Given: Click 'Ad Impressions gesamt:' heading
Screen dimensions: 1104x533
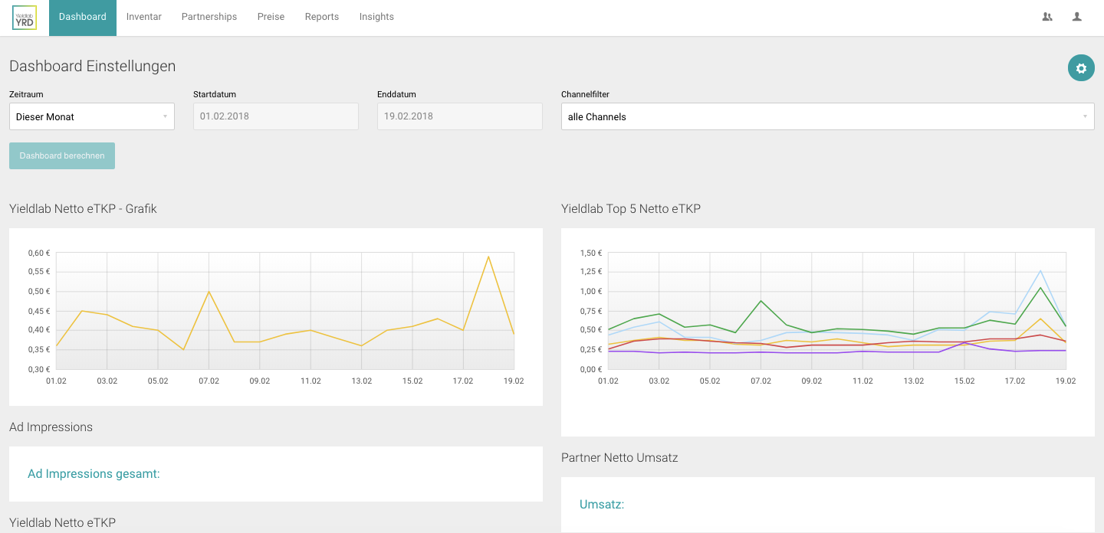Looking at the screenshot, I should coord(94,474).
